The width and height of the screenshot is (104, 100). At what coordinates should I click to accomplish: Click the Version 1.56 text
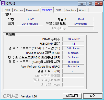(29, 96)
